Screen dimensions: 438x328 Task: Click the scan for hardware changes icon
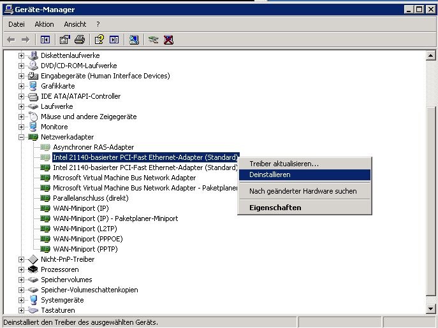[134, 39]
